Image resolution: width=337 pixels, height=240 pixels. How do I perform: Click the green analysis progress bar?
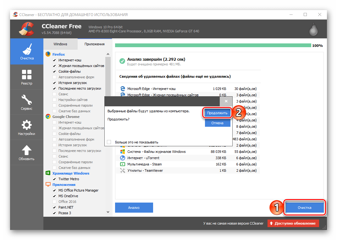pos(213,45)
